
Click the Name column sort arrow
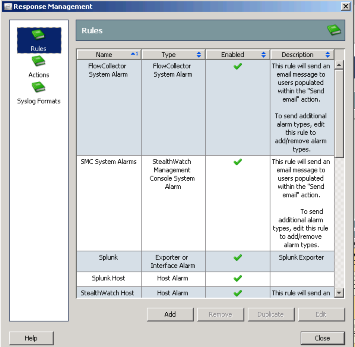[134, 54]
